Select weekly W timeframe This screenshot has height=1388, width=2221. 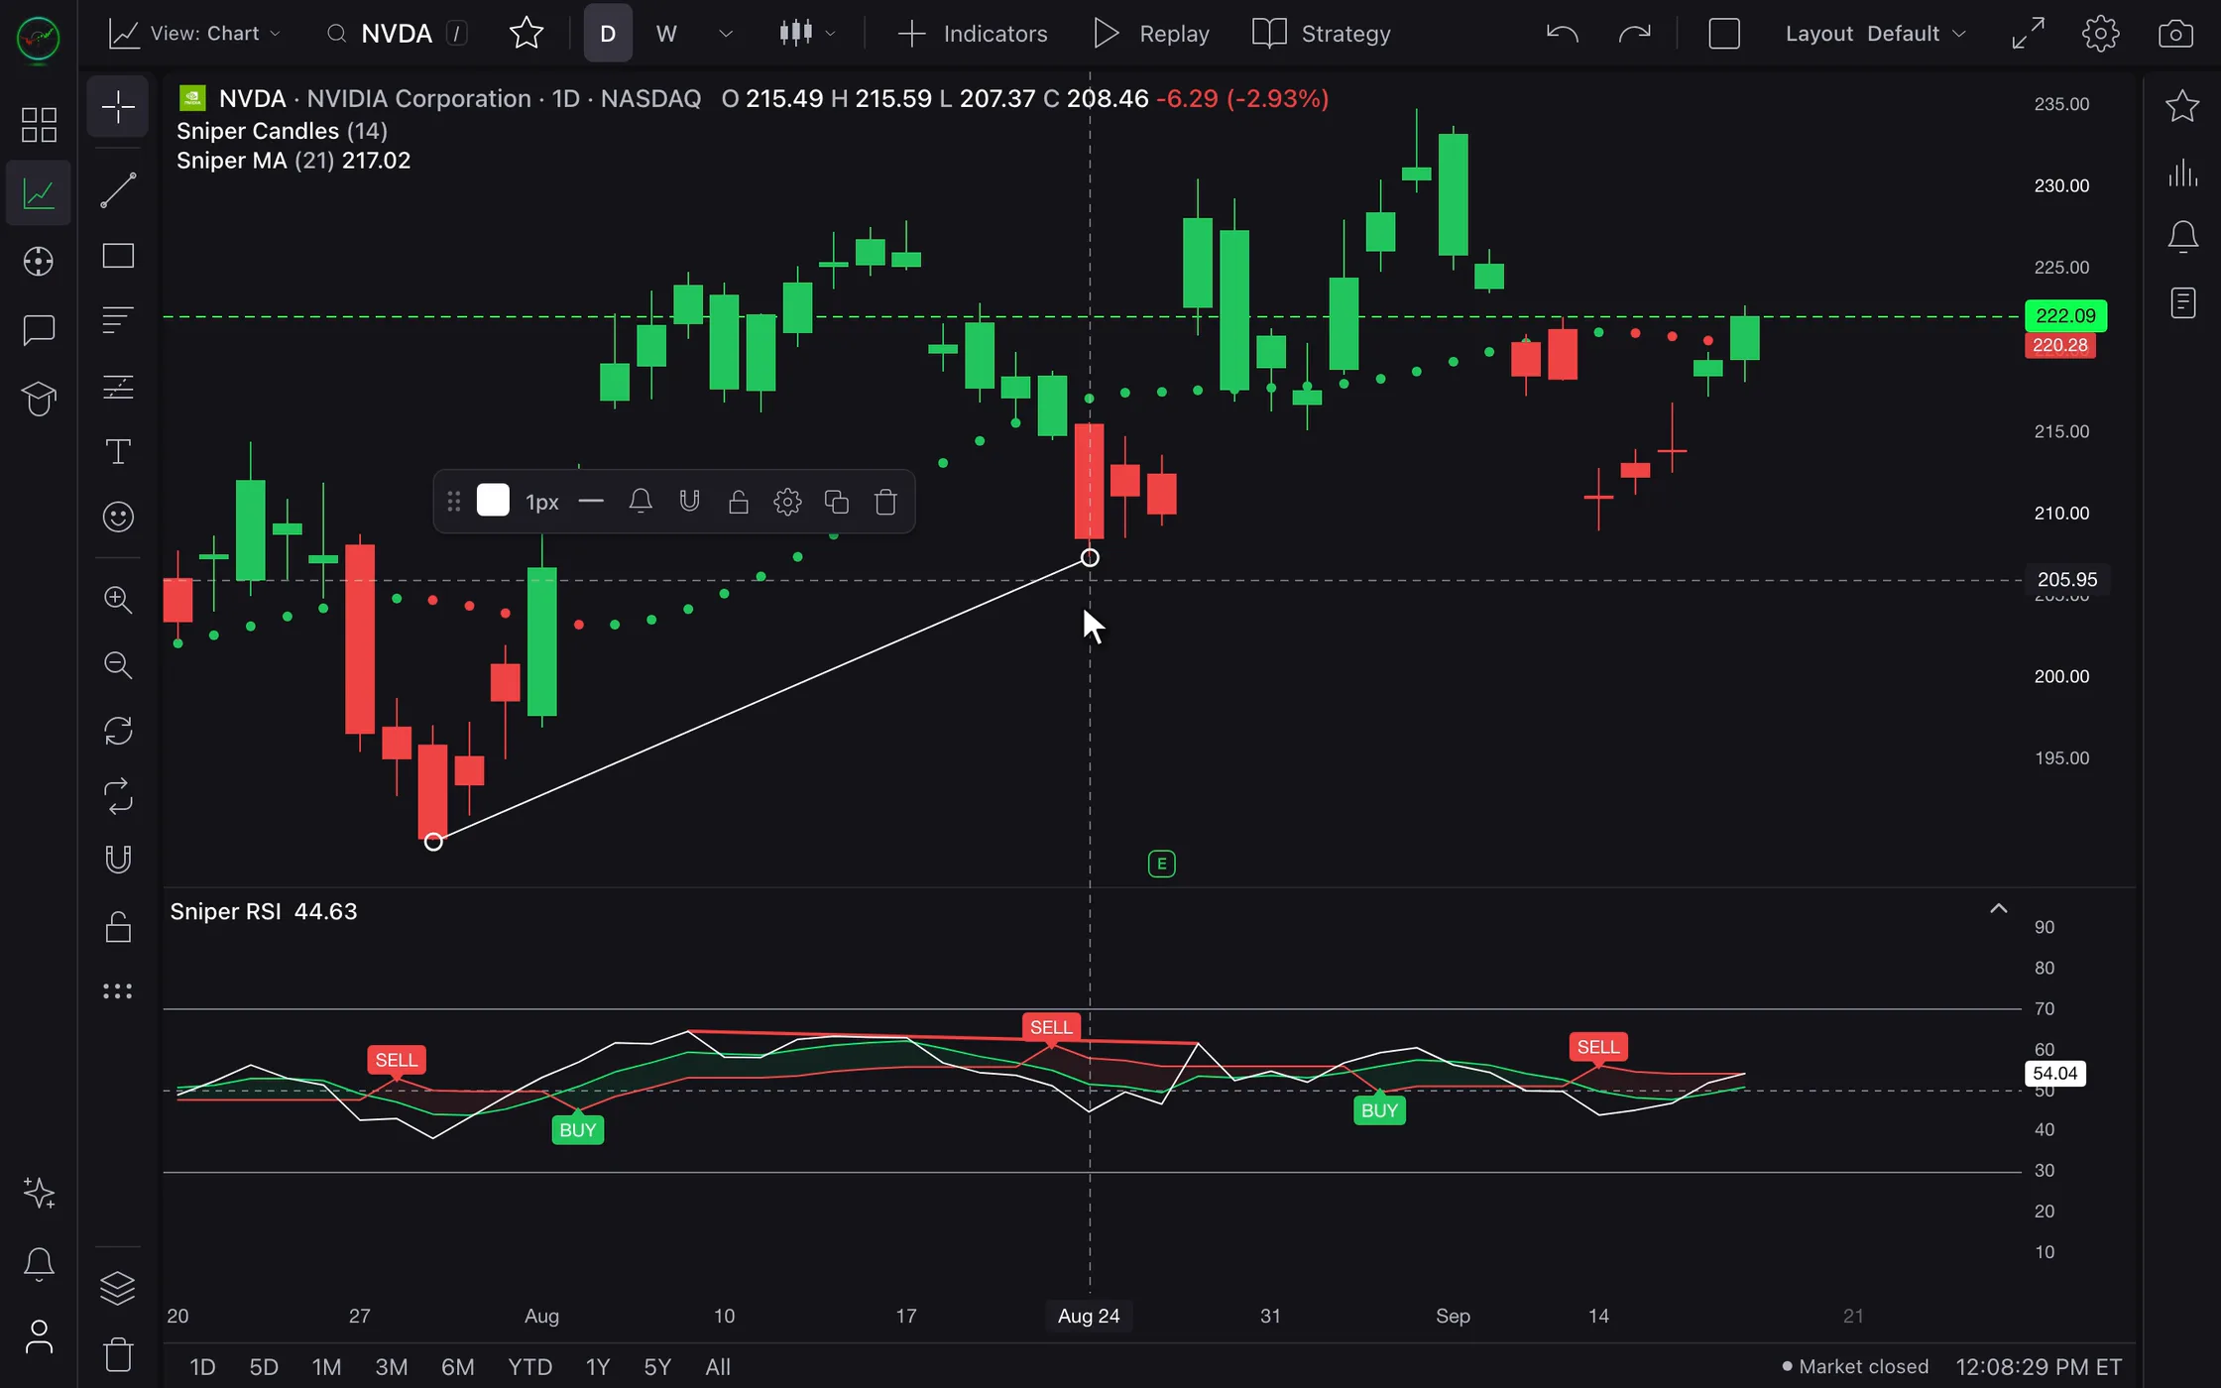click(666, 34)
